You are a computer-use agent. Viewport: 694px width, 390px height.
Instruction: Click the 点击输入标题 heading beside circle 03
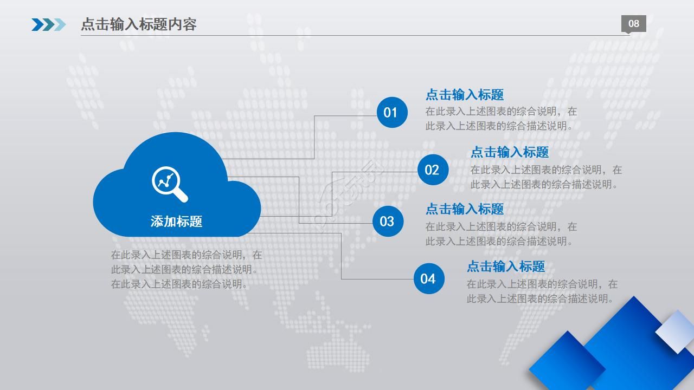465,209
